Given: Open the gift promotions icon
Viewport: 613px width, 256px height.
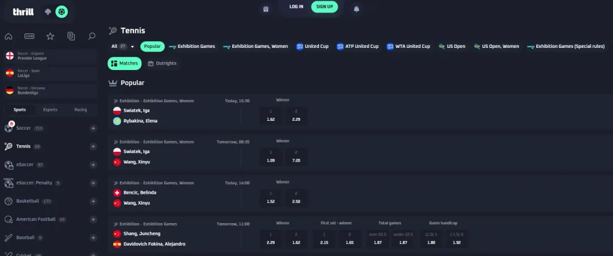Looking at the screenshot, I should pyautogui.click(x=266, y=9).
